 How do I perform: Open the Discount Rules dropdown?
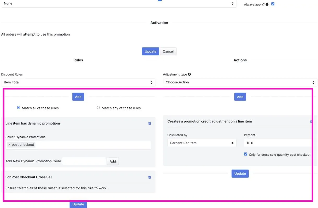pos(78,82)
